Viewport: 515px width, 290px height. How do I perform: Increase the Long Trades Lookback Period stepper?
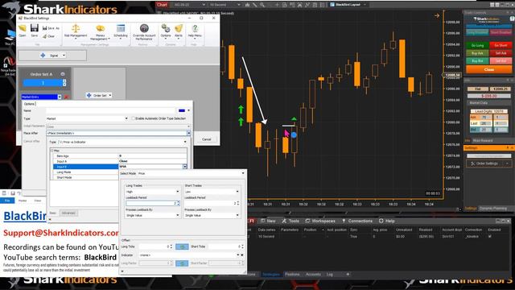coord(179,202)
